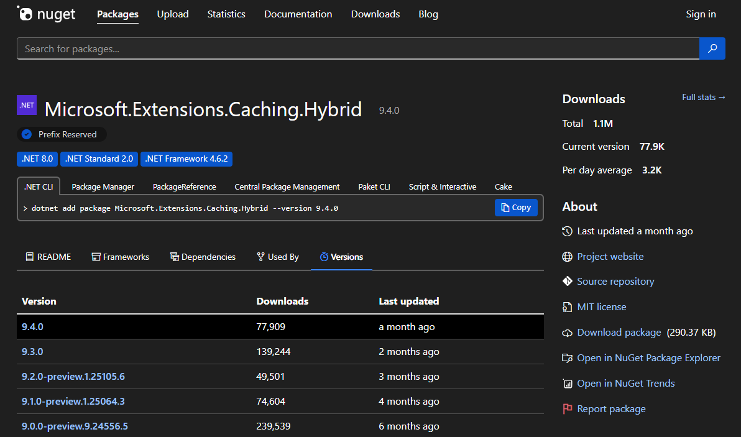Open version 9.0.0-preview.9.24556.5 link
Viewport: 741px width, 437px height.
[75, 426]
